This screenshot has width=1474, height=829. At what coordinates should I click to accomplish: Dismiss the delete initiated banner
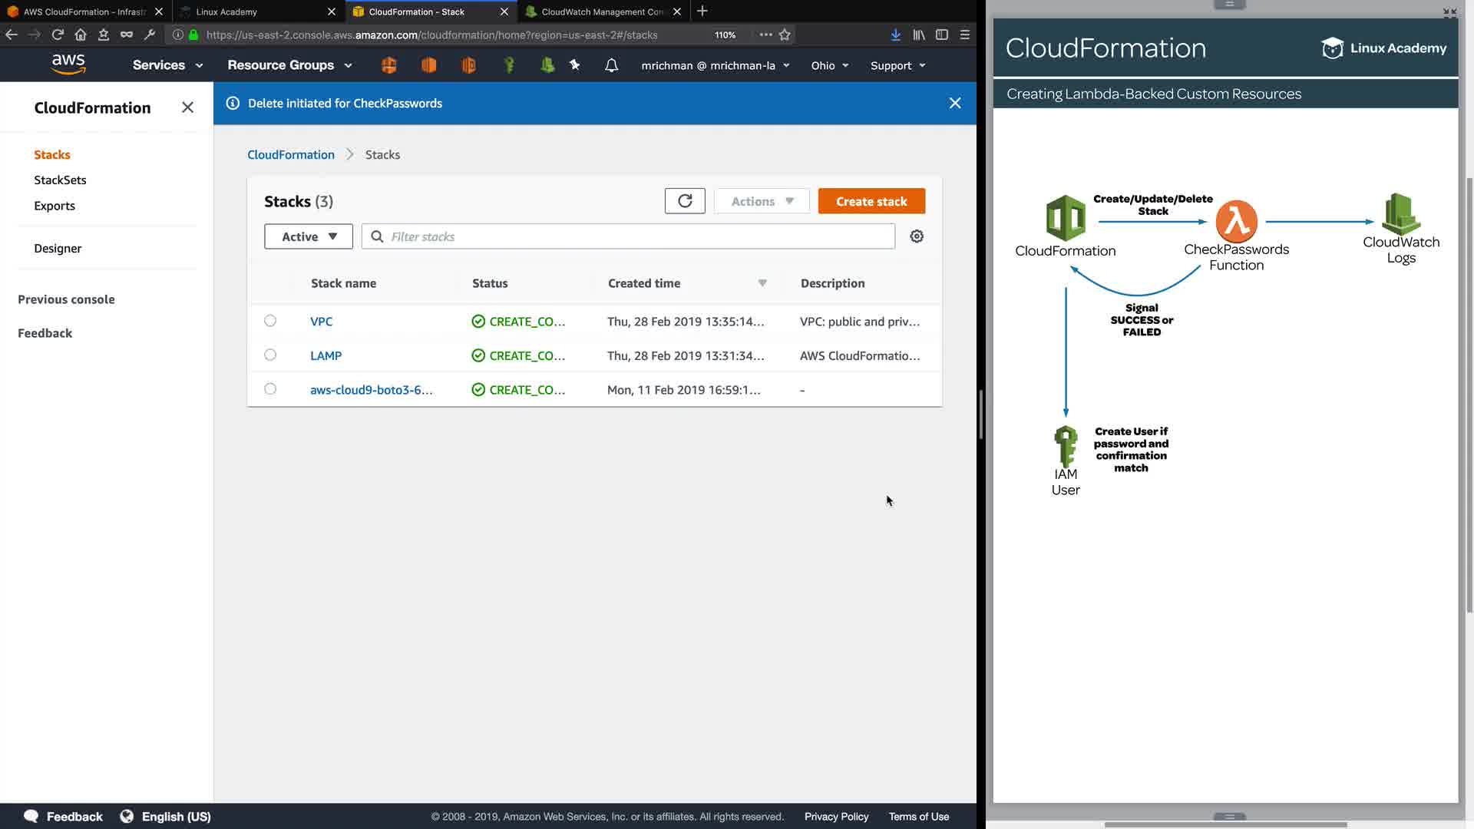point(954,103)
